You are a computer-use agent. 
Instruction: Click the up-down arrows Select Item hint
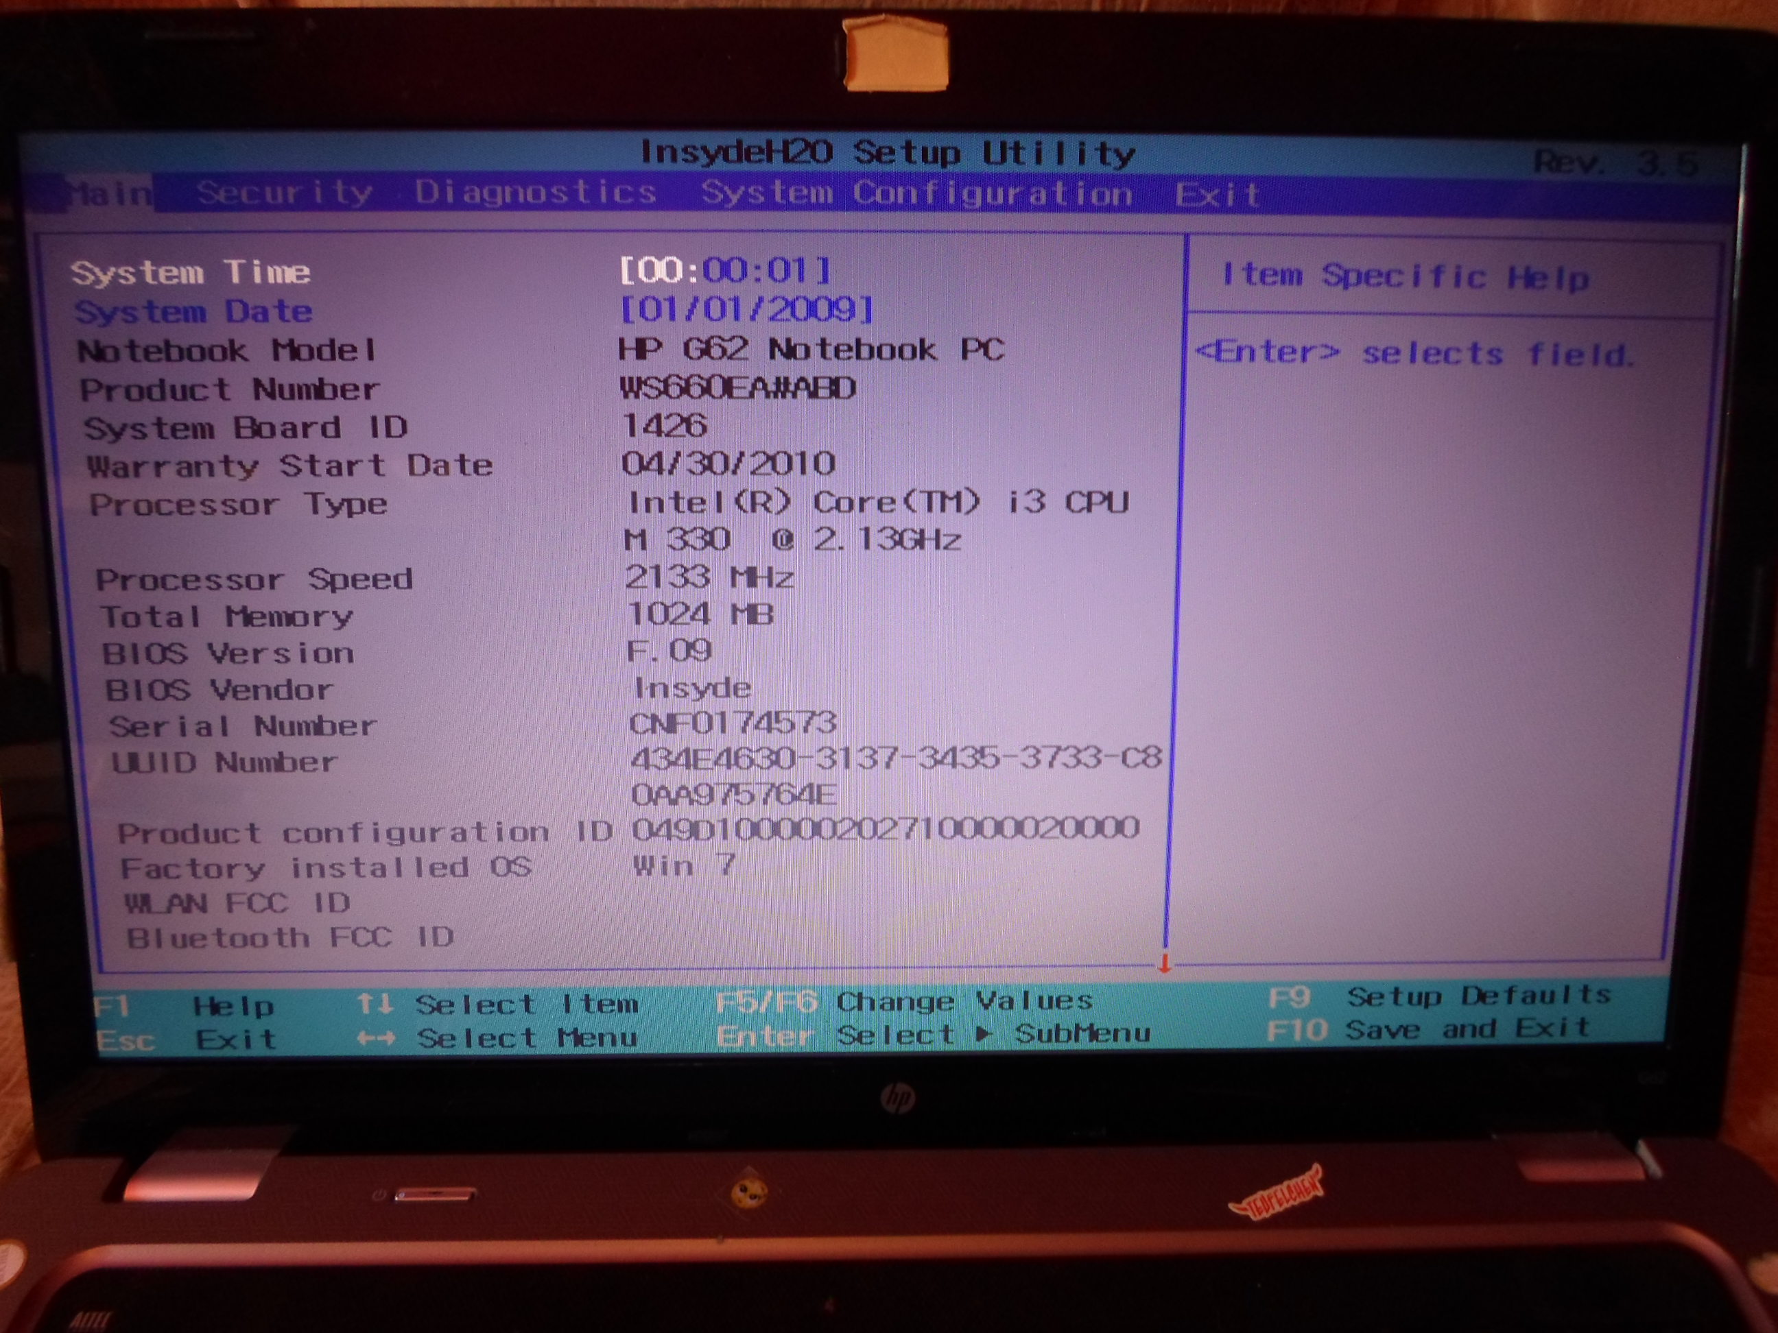tap(499, 1004)
